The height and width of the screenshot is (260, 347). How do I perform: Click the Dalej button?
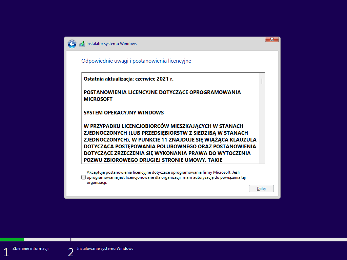click(261, 189)
